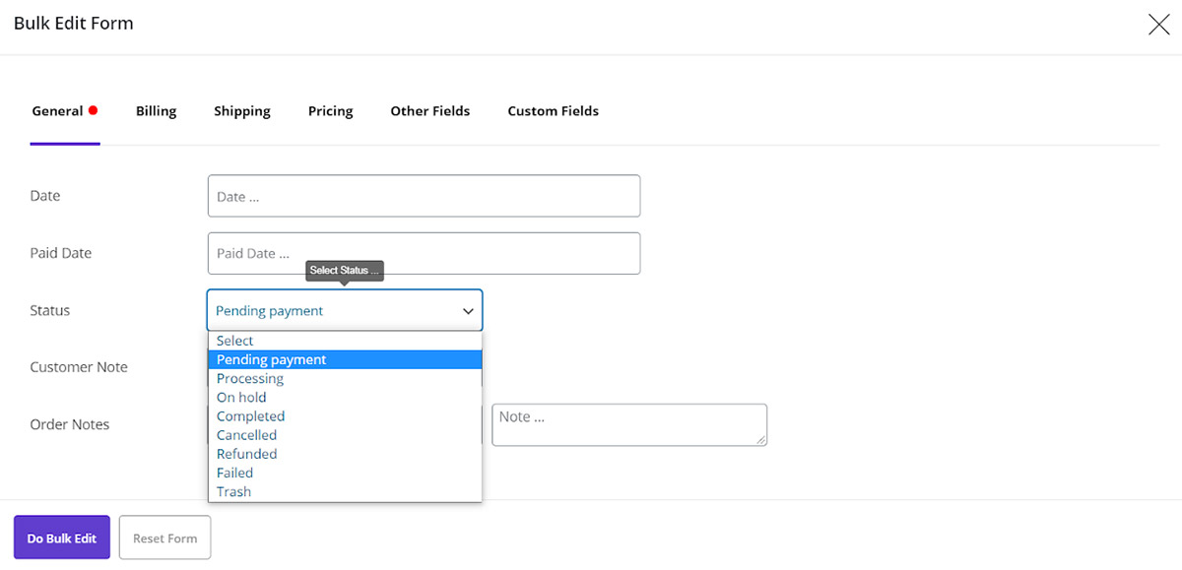Switch to the Billing tab
1182x570 pixels.
[156, 111]
